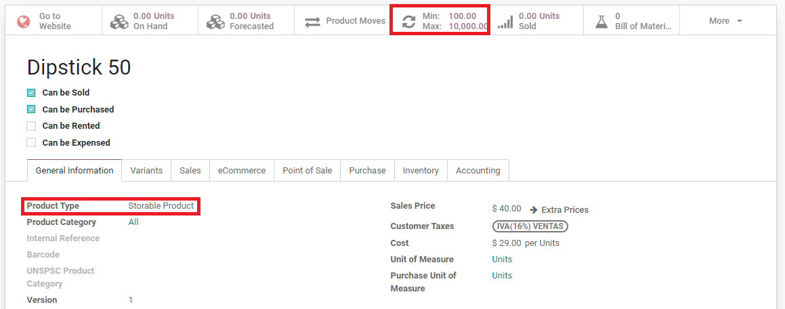Open the Units link for Unit of Measure
Viewport: 785px width, 309px height.
pyautogui.click(x=502, y=260)
